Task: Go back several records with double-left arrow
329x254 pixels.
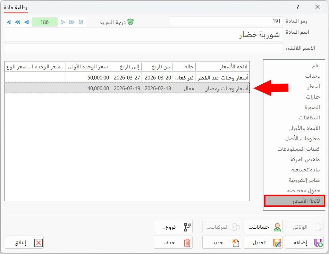Action: (x=18, y=22)
